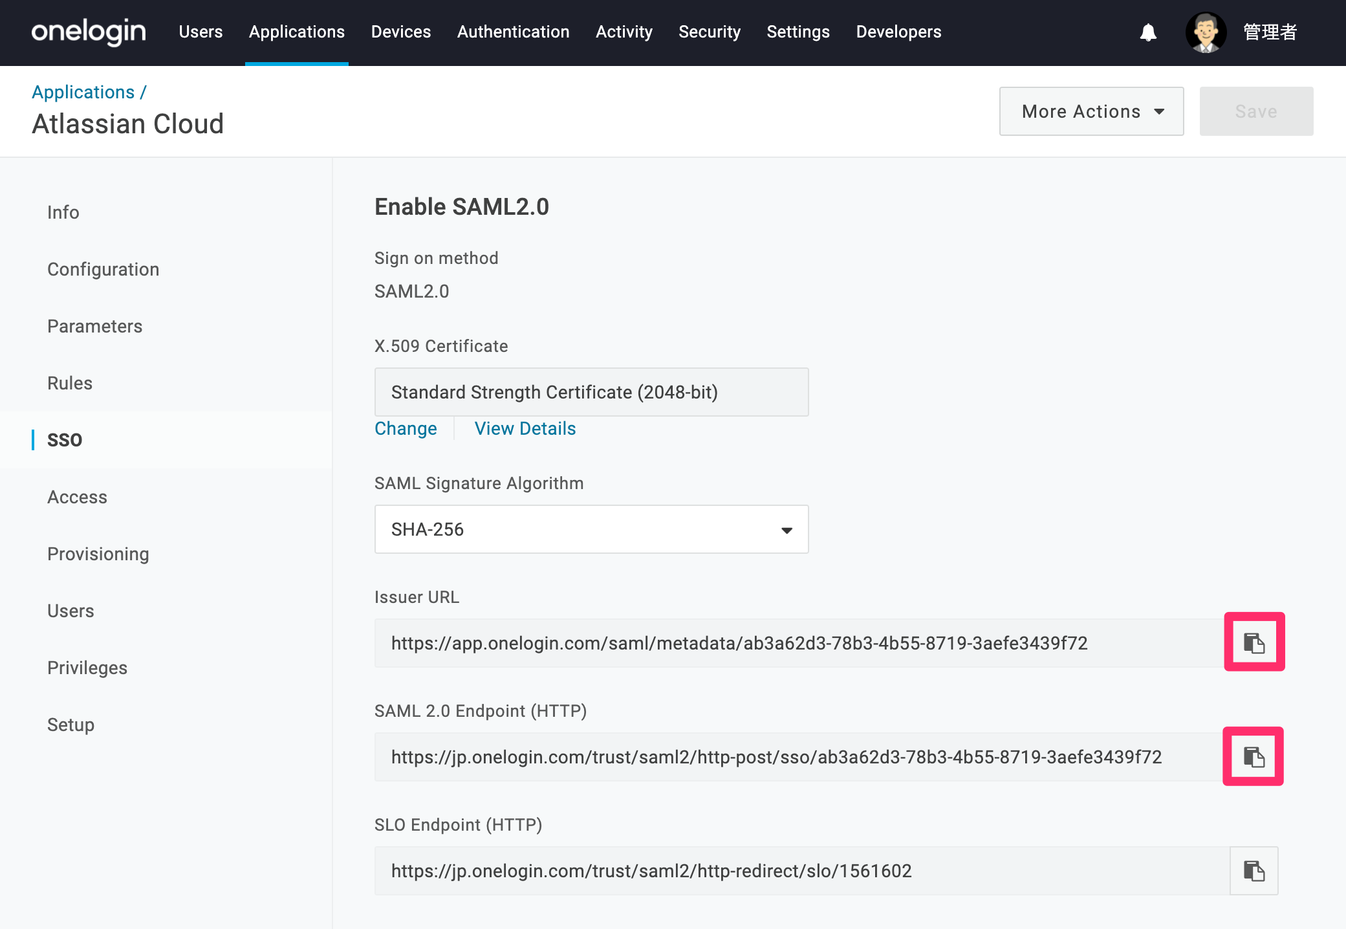
Task: Switch to the Provisioning tab
Action: pyautogui.click(x=98, y=554)
